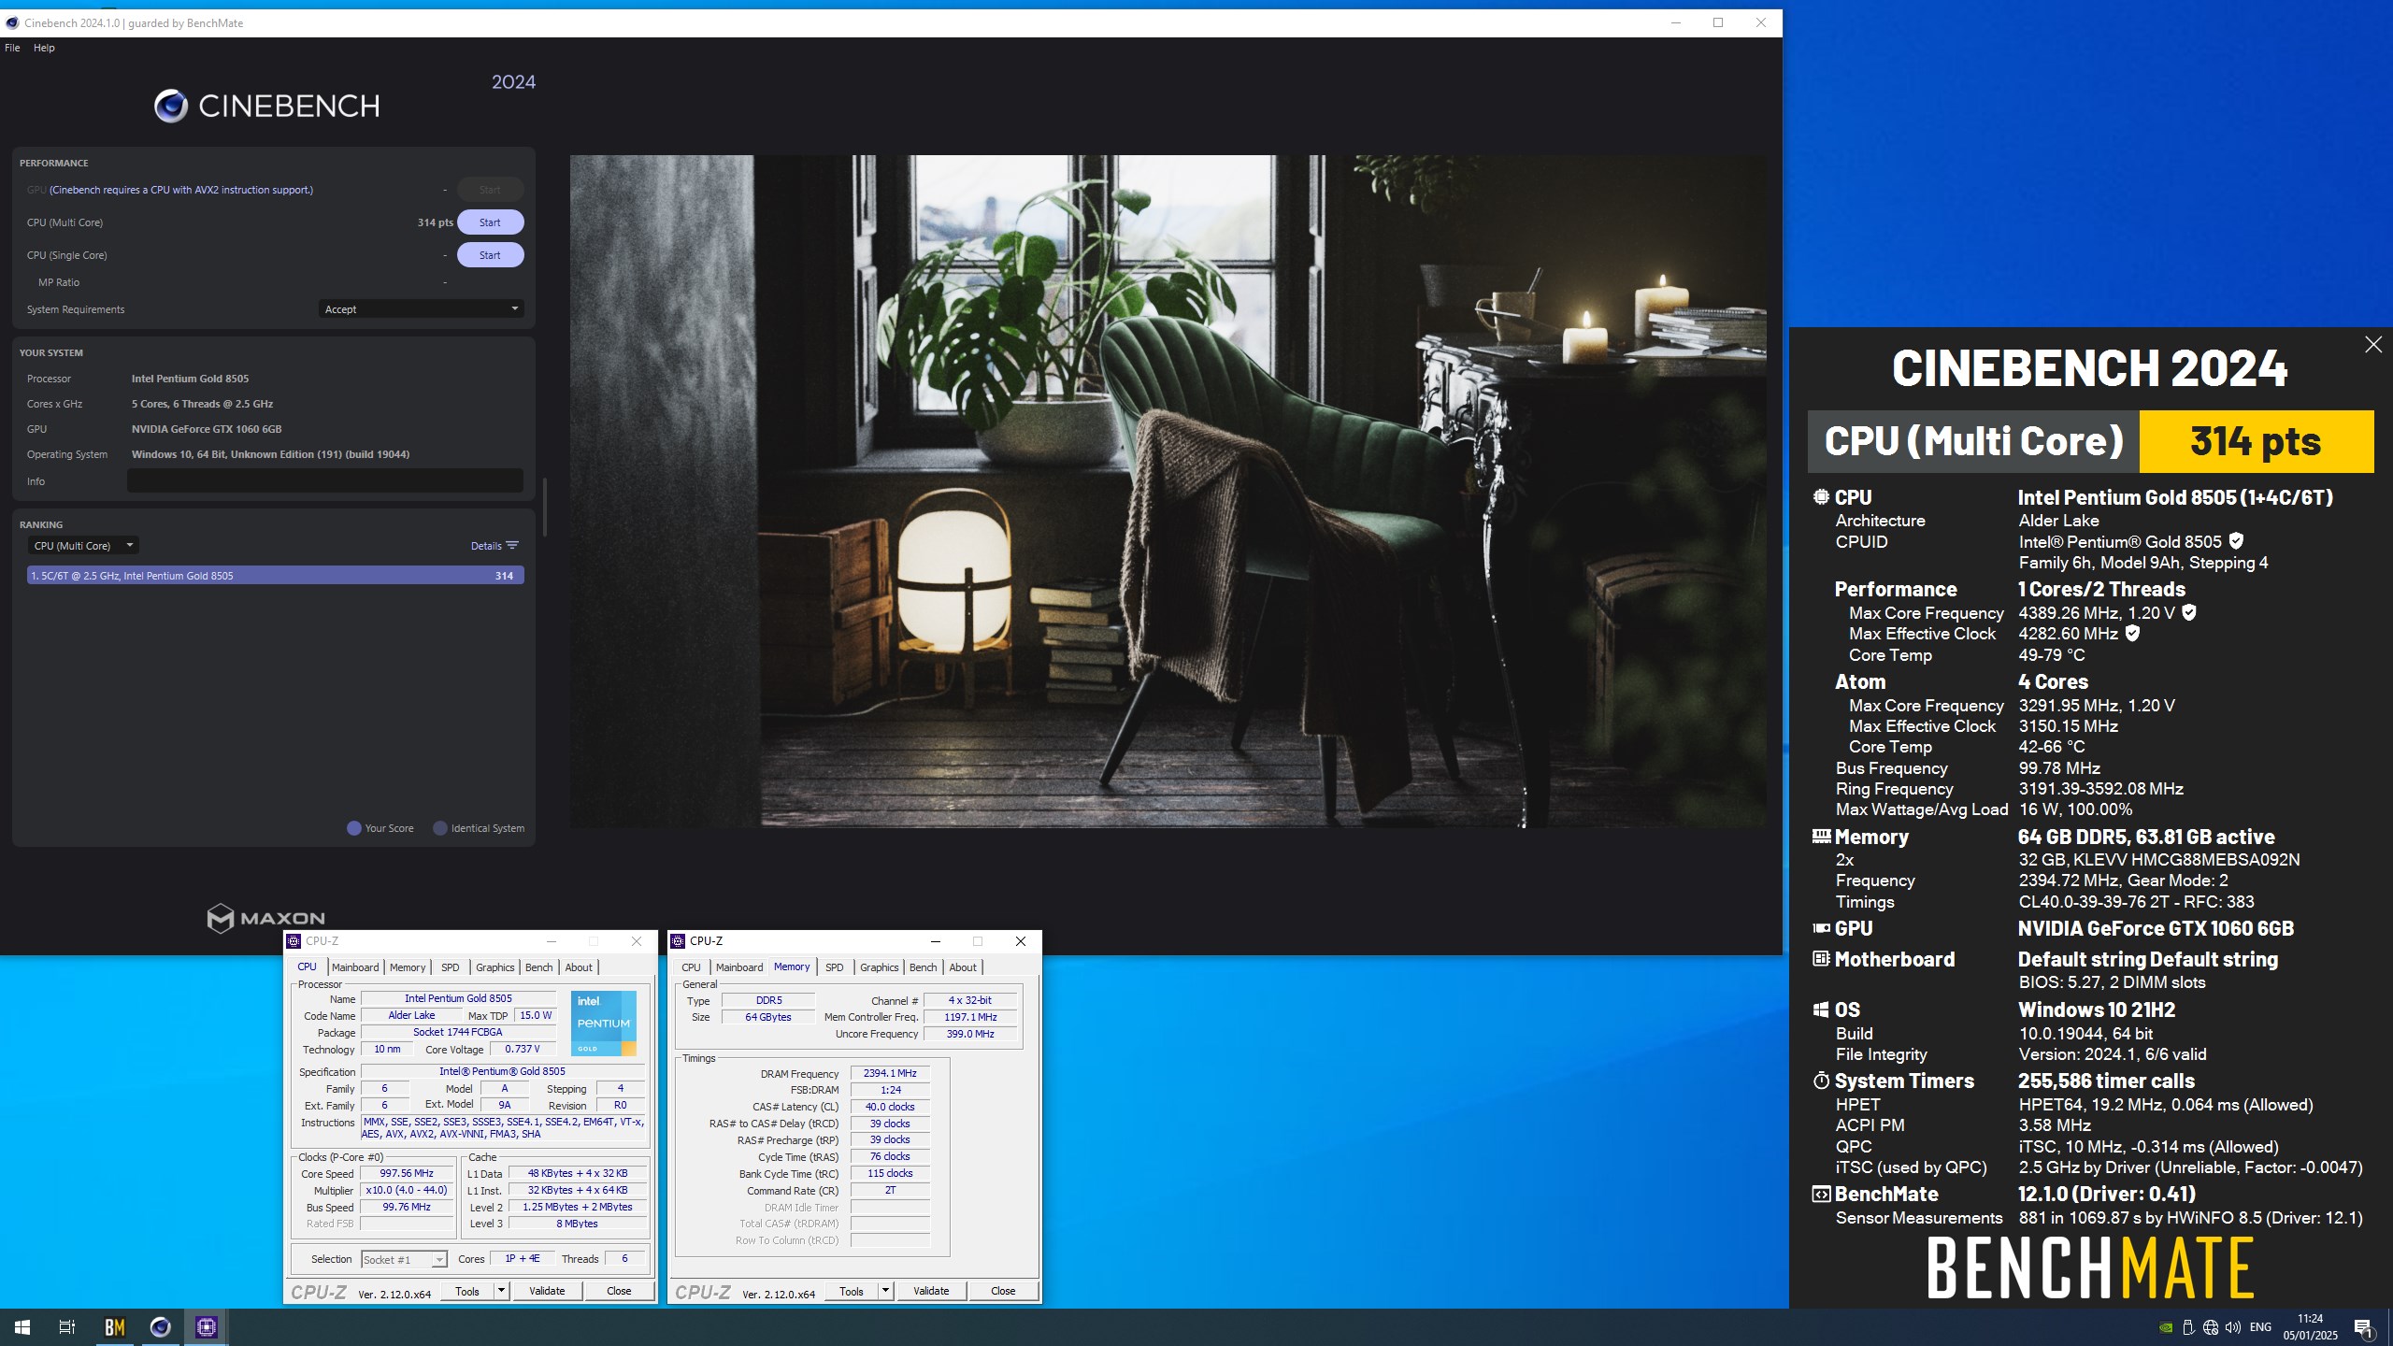Image resolution: width=2393 pixels, height=1346 pixels.
Task: Click the System Timers clock icon
Action: point(1821,1081)
